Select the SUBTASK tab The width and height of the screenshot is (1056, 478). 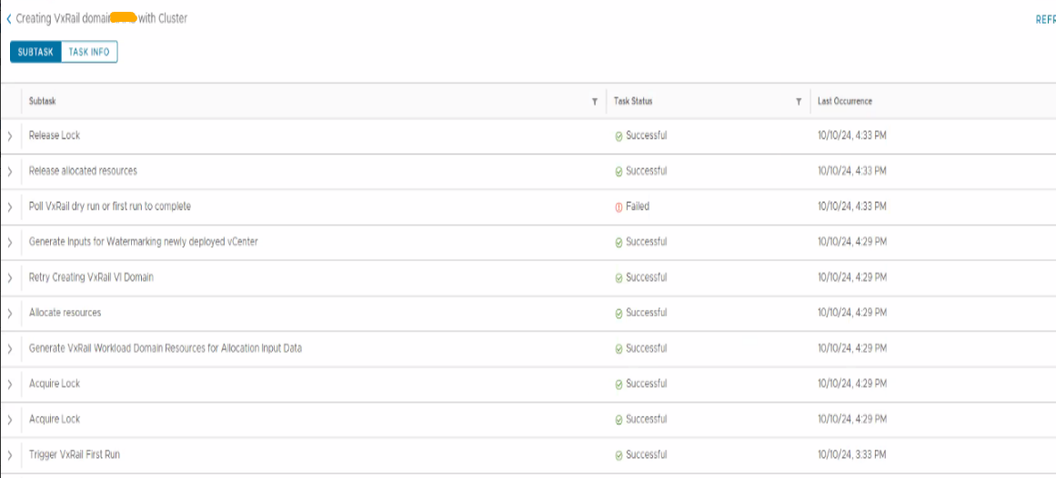tap(36, 53)
